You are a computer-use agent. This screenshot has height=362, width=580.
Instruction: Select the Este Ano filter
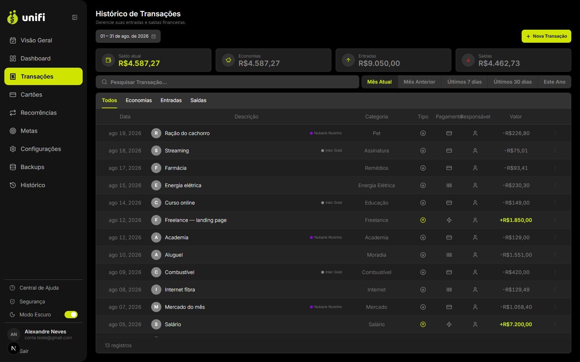[x=554, y=82]
